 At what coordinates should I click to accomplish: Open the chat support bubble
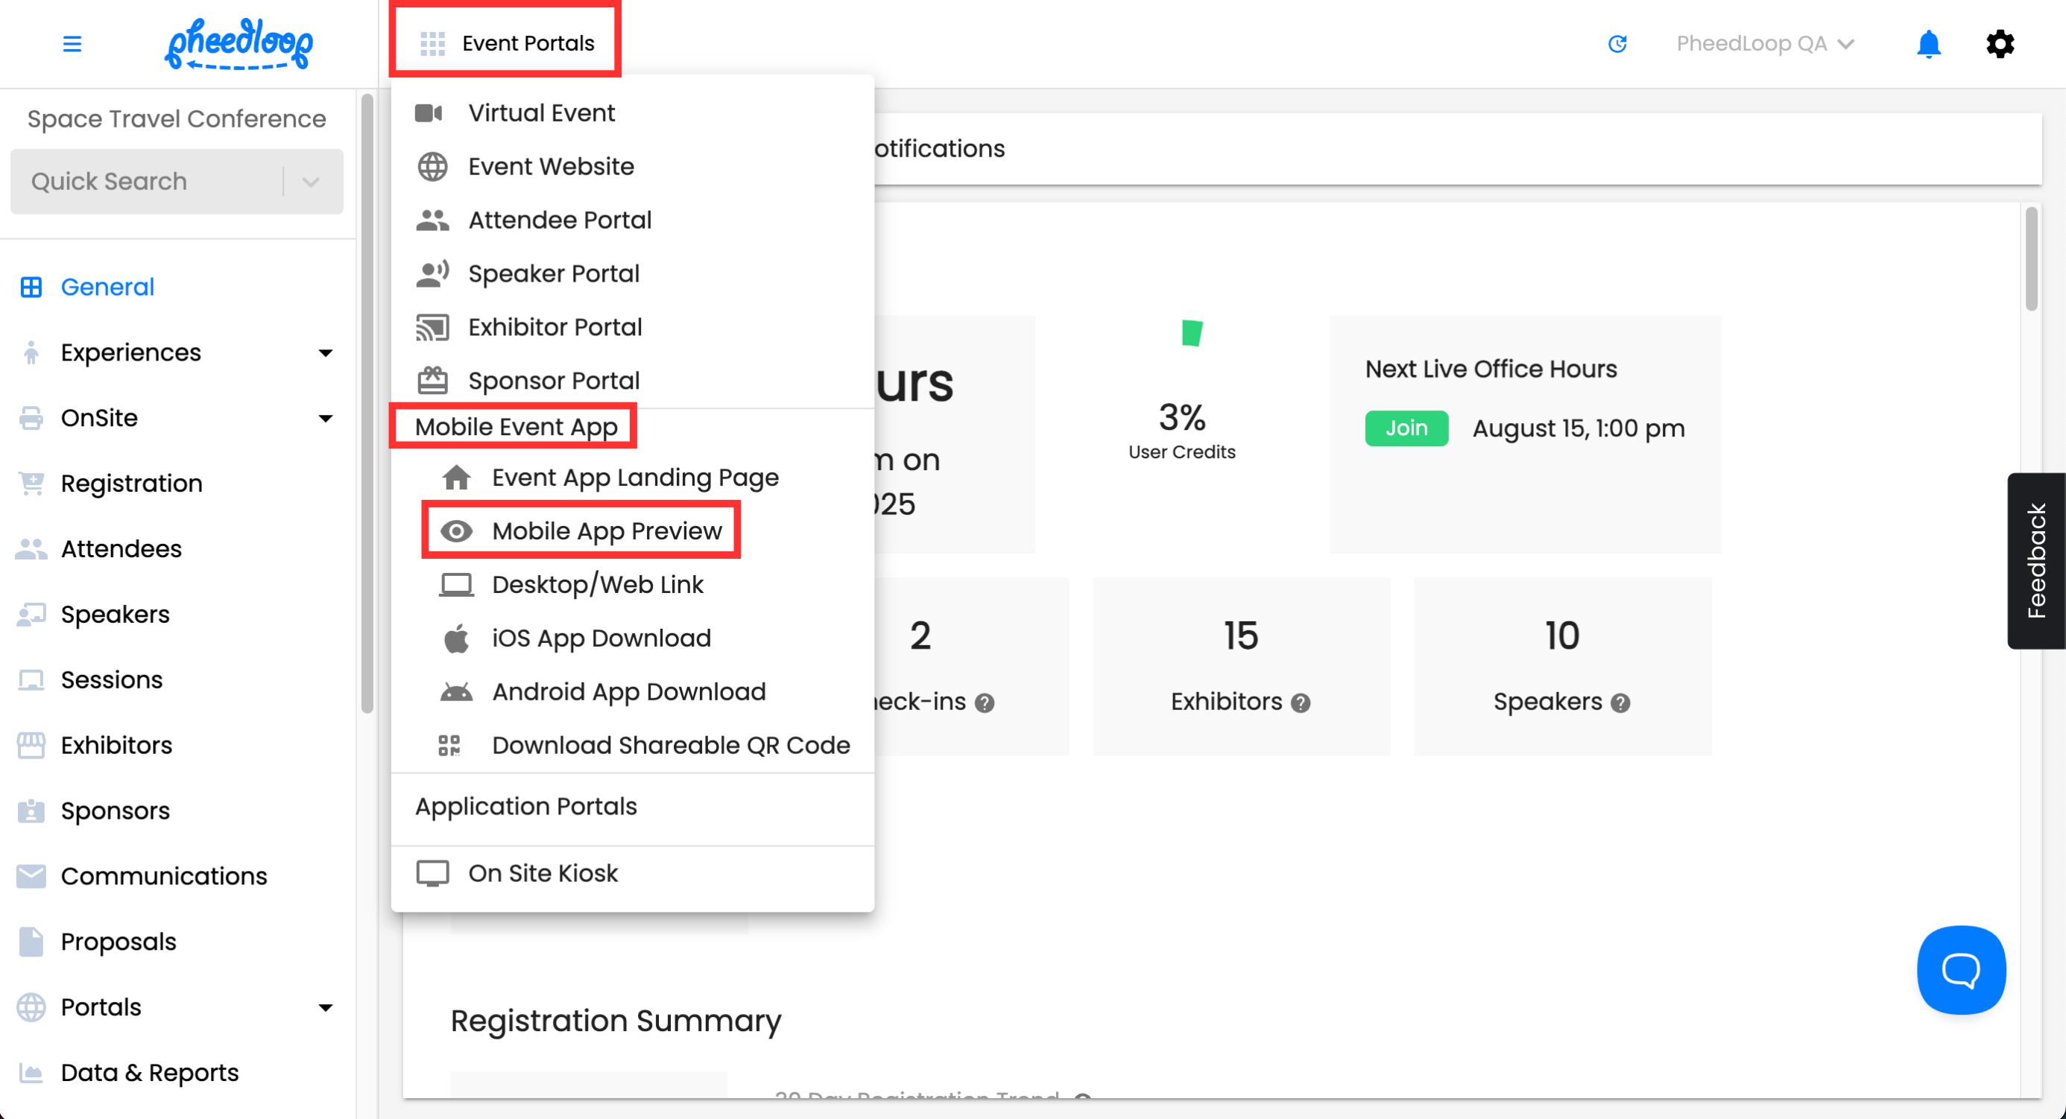click(1961, 970)
